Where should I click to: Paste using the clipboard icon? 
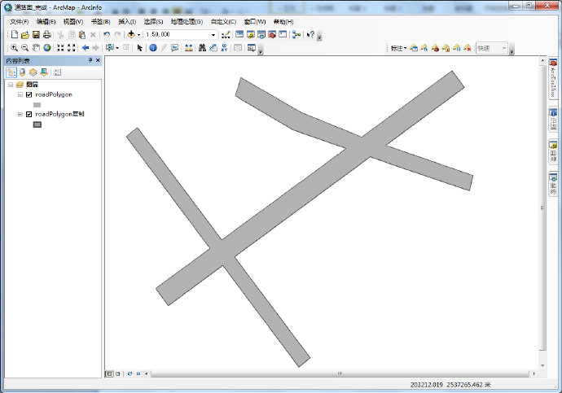(x=82, y=35)
